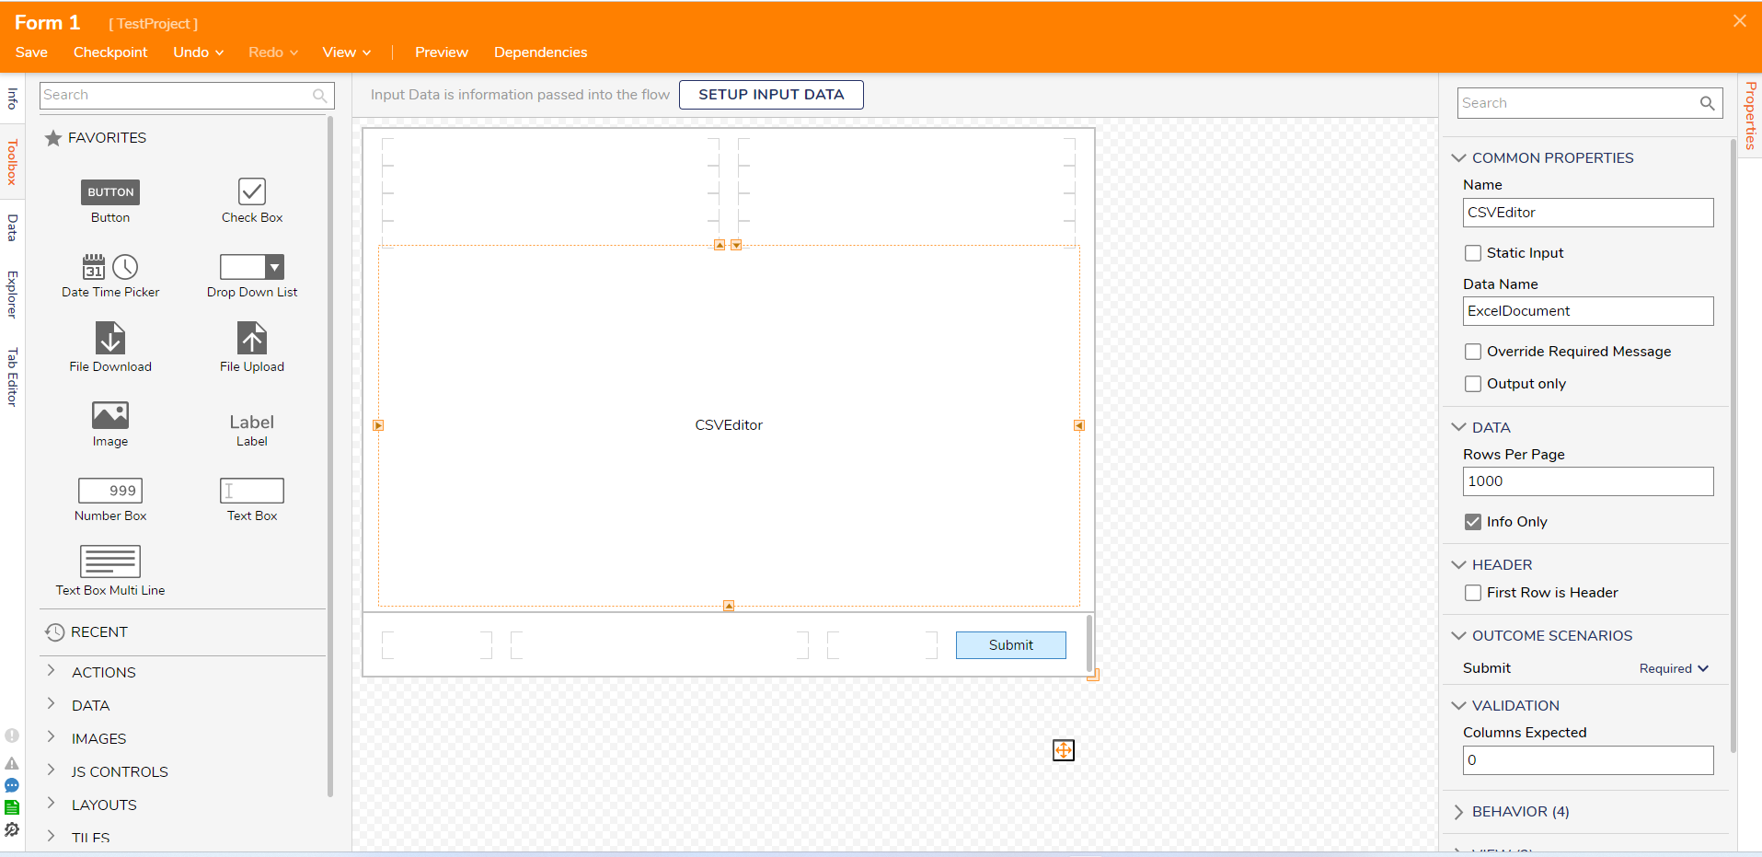Switch to the Toolbox side tab
This screenshot has height=857, width=1762.
click(x=12, y=162)
